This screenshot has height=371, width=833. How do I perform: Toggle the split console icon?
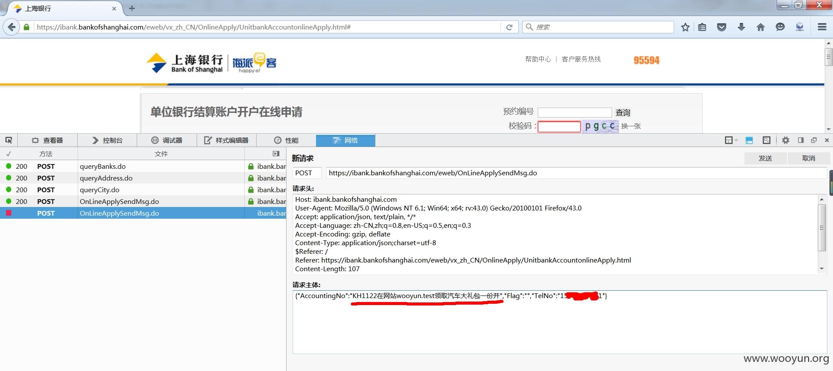point(749,140)
